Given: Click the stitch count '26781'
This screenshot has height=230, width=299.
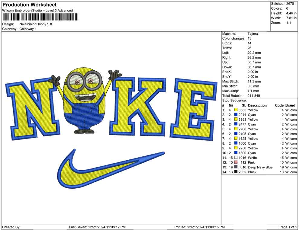Looking at the screenshot, I should click(x=291, y=4).
